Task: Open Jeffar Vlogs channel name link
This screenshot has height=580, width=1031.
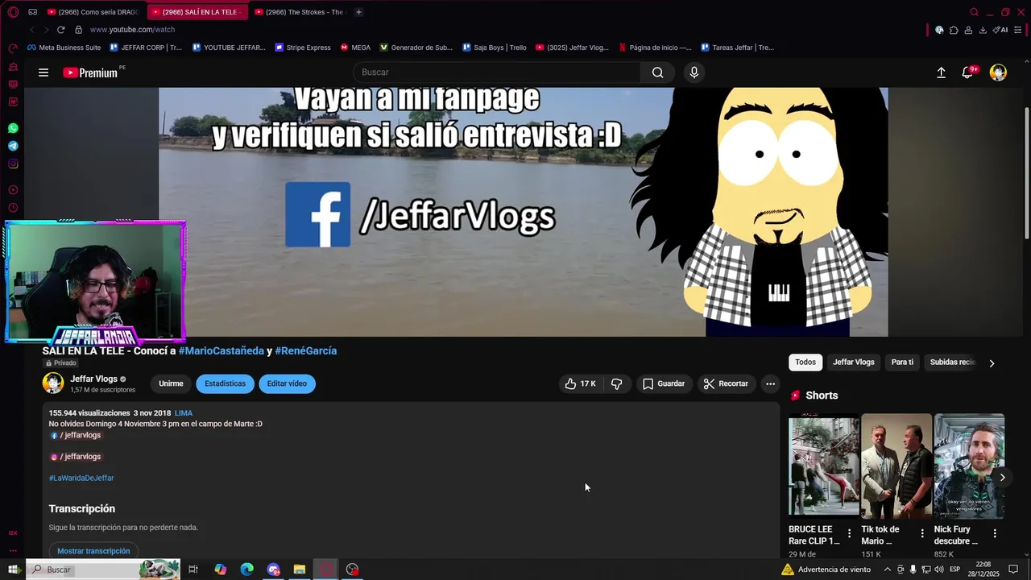Action: pyautogui.click(x=93, y=379)
